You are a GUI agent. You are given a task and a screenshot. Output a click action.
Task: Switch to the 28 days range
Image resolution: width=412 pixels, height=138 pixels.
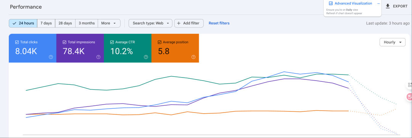[x=65, y=23]
